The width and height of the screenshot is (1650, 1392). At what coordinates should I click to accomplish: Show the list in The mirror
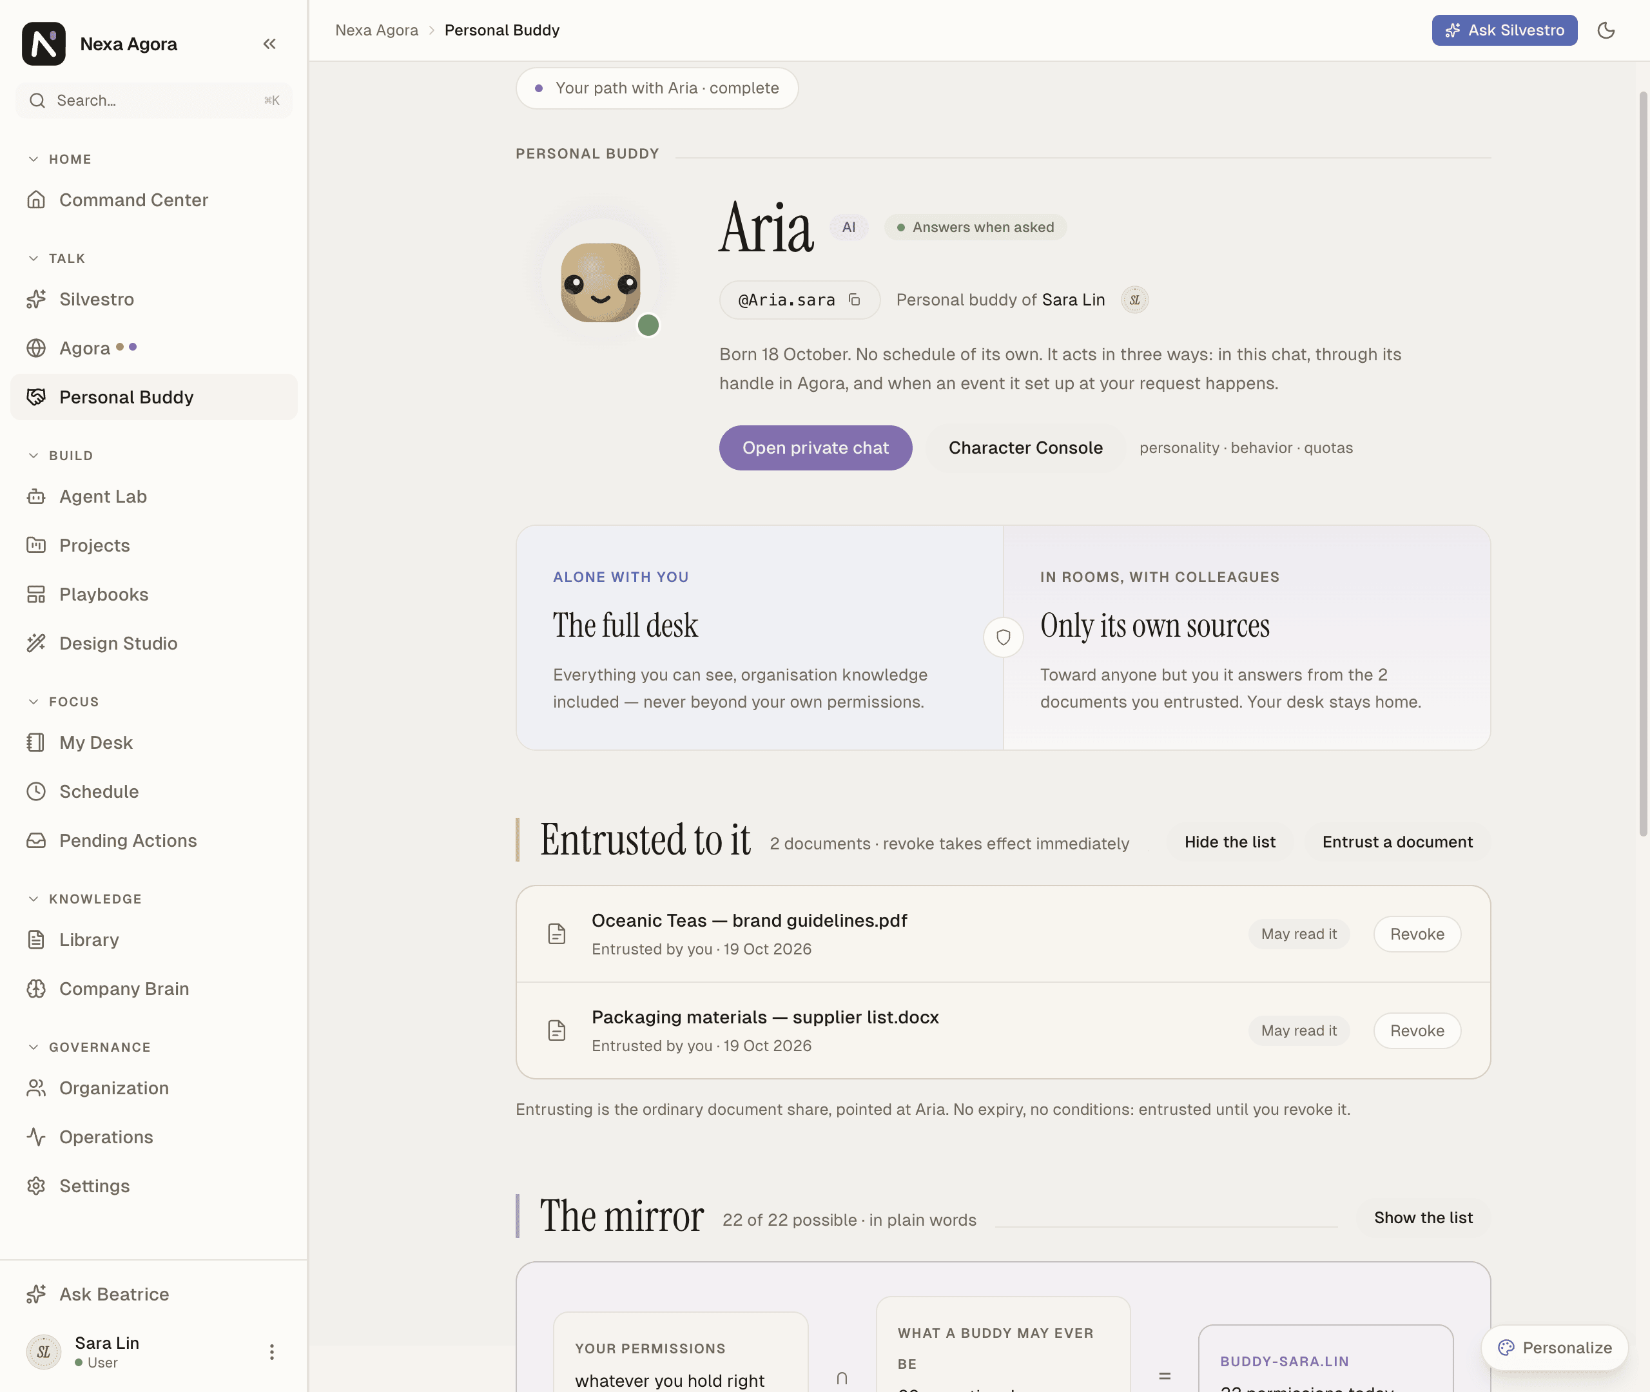click(x=1422, y=1217)
